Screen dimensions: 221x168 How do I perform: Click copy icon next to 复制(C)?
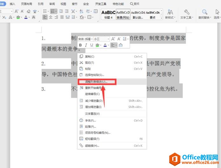tap(81, 57)
